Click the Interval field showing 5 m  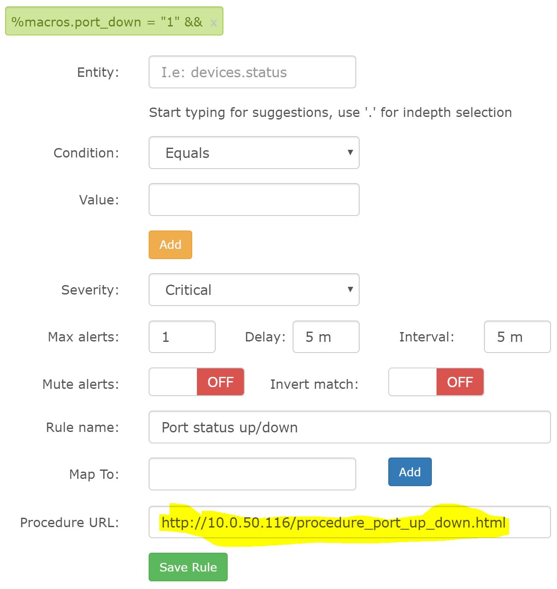click(x=517, y=337)
